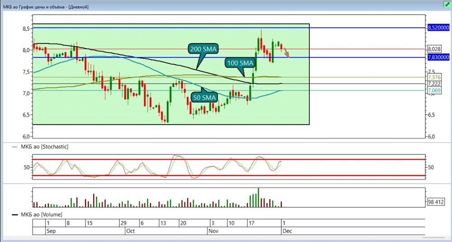
Task: Click the 7,069 moving average value label
Action: 434,91
